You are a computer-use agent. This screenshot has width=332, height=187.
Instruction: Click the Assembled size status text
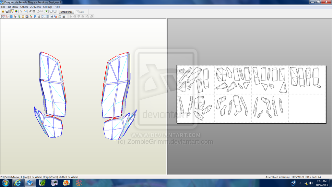pos(293,177)
